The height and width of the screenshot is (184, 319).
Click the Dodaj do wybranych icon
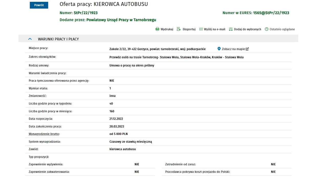231,29
